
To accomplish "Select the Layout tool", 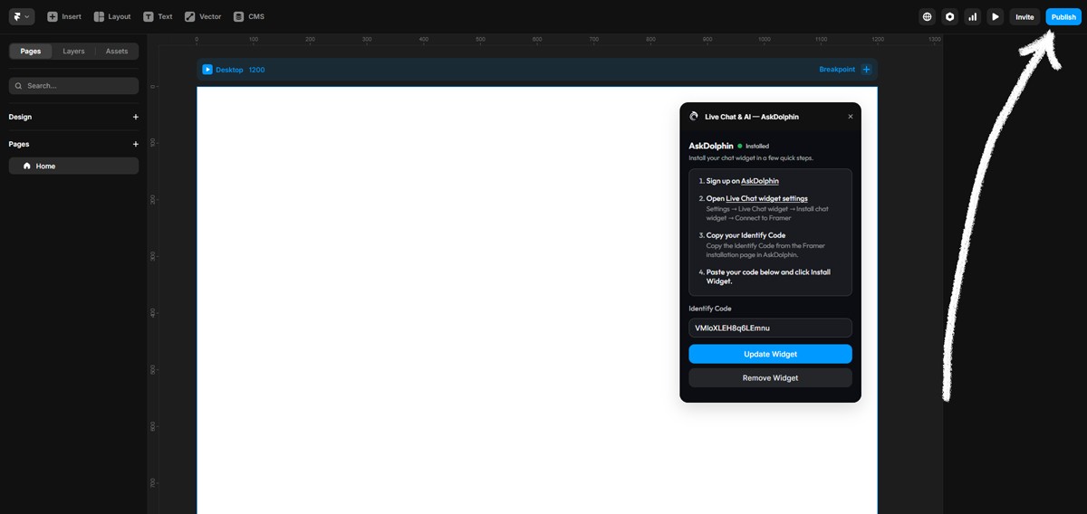I will [112, 16].
